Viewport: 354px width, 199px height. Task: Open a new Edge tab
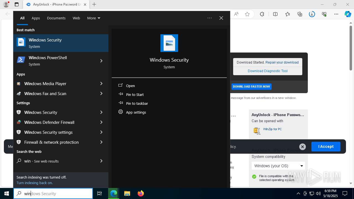94,4
